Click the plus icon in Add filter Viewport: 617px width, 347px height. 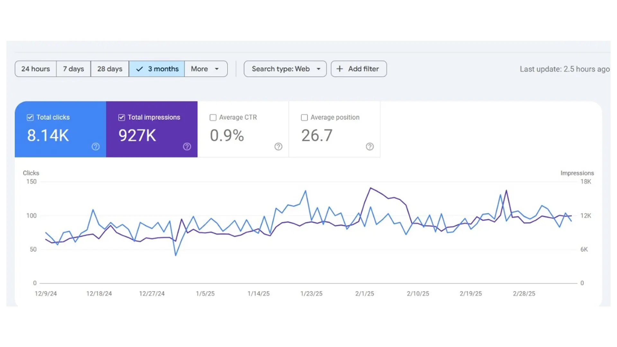point(340,69)
